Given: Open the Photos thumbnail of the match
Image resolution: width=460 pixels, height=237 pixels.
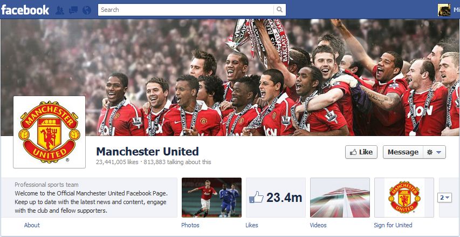Looking at the screenshot, I should (211, 198).
